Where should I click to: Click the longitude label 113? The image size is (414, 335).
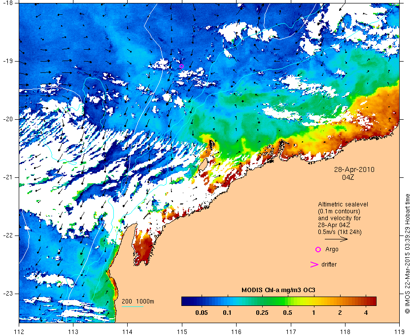(x=73, y=332)
